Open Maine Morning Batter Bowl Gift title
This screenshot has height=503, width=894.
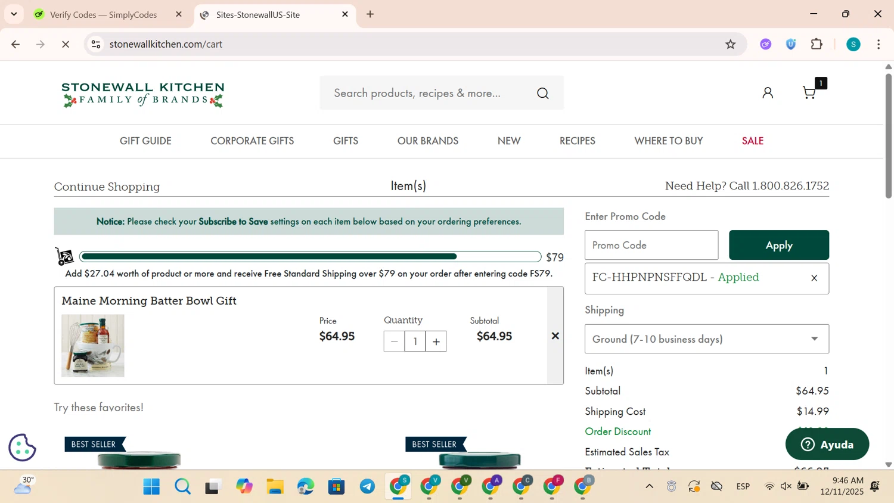(x=149, y=301)
